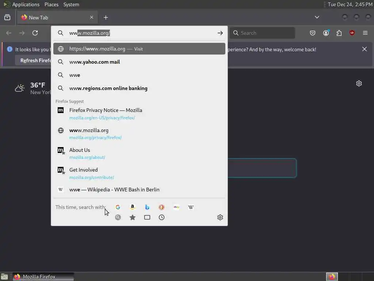374x281 pixels.
Task: Open Firefox application hamburger menu
Action: tap(365, 33)
